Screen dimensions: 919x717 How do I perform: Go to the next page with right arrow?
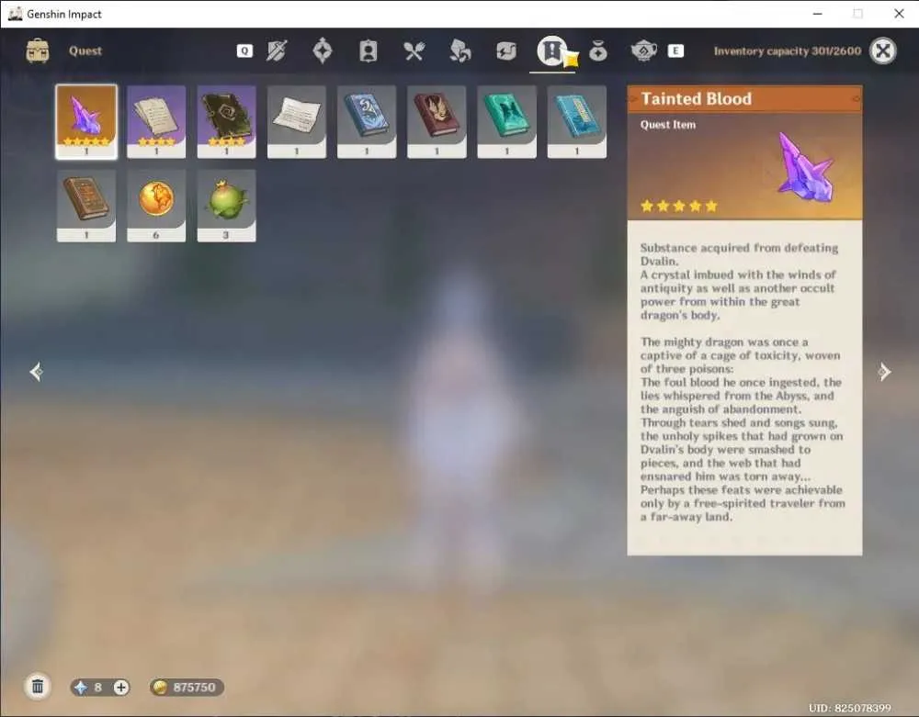pyautogui.click(x=884, y=372)
